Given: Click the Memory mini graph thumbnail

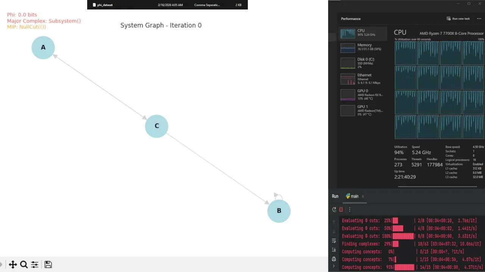Looking at the screenshot, I should coord(348,48).
